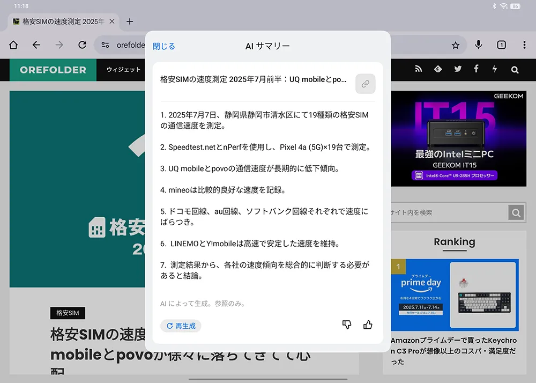
Task: Close the AI サマリー dialog with 閉じる
Action: pyautogui.click(x=163, y=46)
